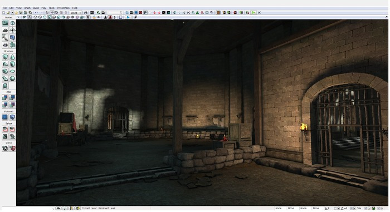Open the Content Browser icon
Viewport: 390px width, 212px height.
click(92, 13)
